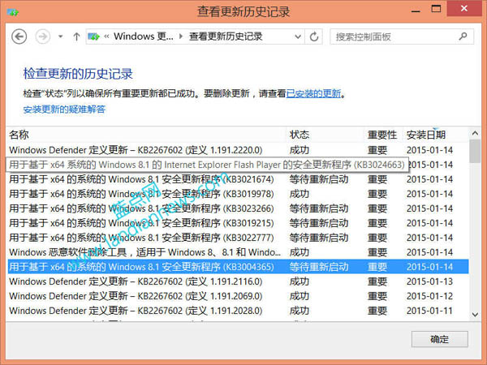
Task: Select Windows Defender 定义 1.191.2220.0 row
Action: 238,150
